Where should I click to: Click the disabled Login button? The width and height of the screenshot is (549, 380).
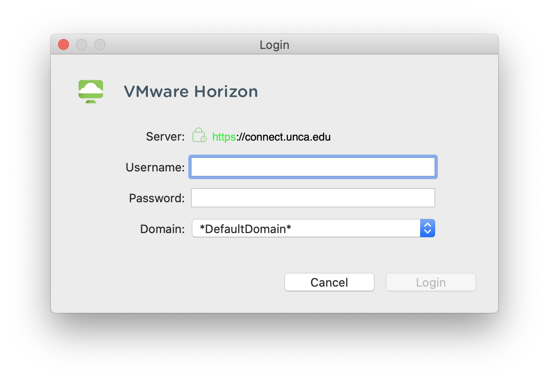click(x=430, y=282)
